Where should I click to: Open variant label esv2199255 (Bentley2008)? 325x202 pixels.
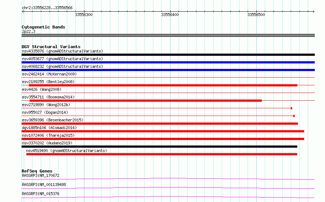click(48, 82)
